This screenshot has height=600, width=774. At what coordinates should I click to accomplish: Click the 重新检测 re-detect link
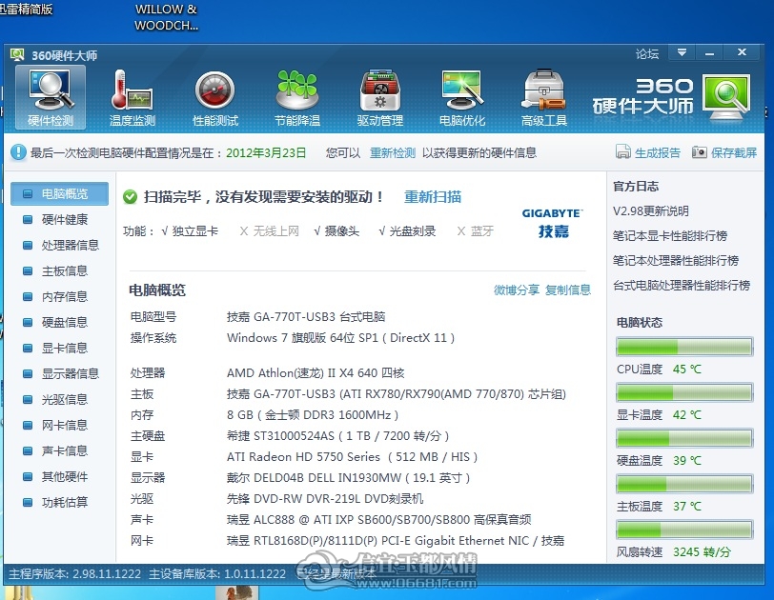pyautogui.click(x=393, y=152)
